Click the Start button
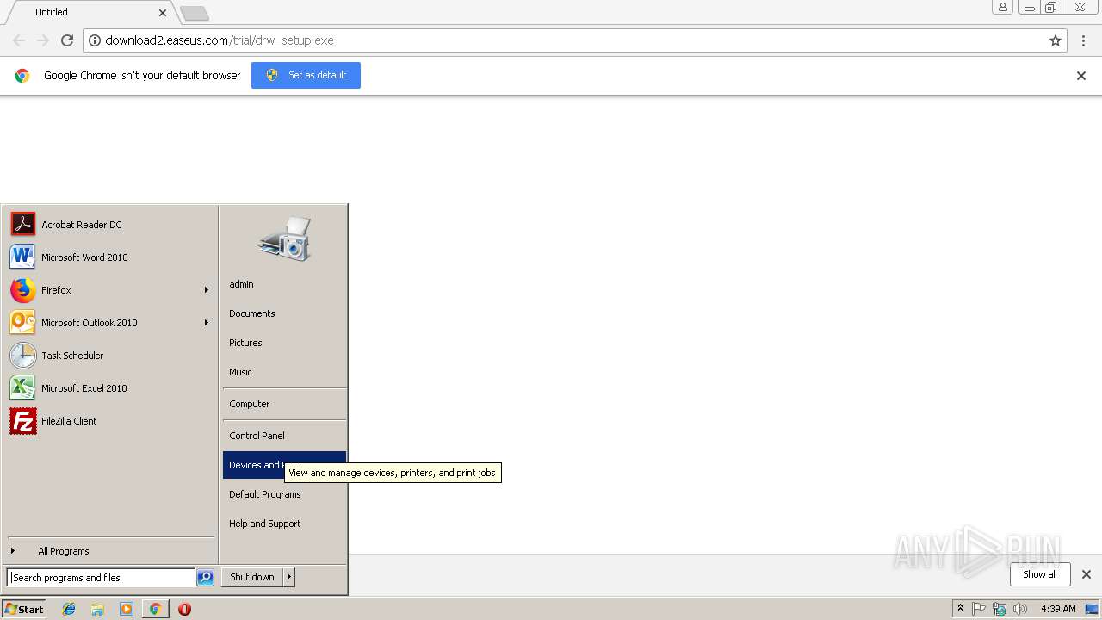Screen dimensions: 1102x620 24,609
